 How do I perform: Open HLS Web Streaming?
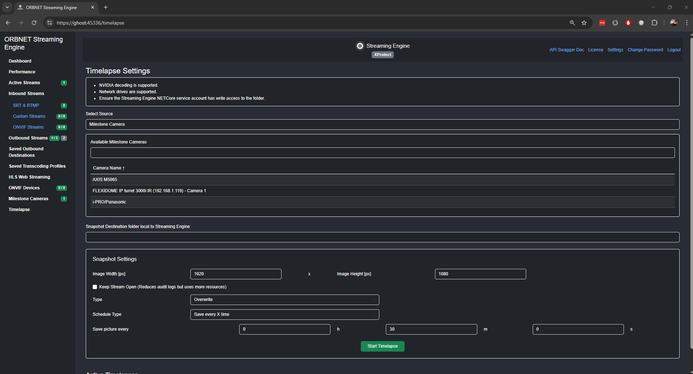(x=29, y=177)
